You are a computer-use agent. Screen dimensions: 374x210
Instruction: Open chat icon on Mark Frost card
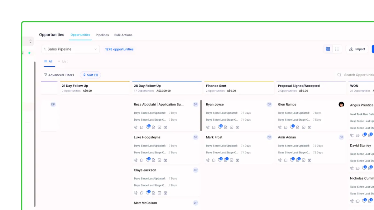[x=213, y=160]
